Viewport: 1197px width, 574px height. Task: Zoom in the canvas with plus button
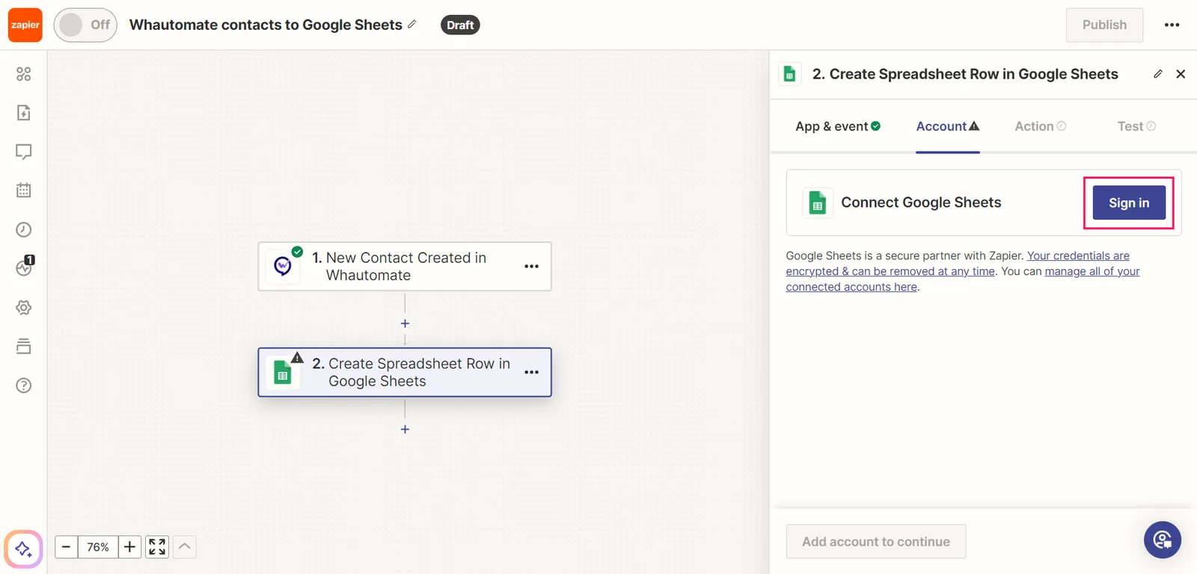pyautogui.click(x=129, y=547)
